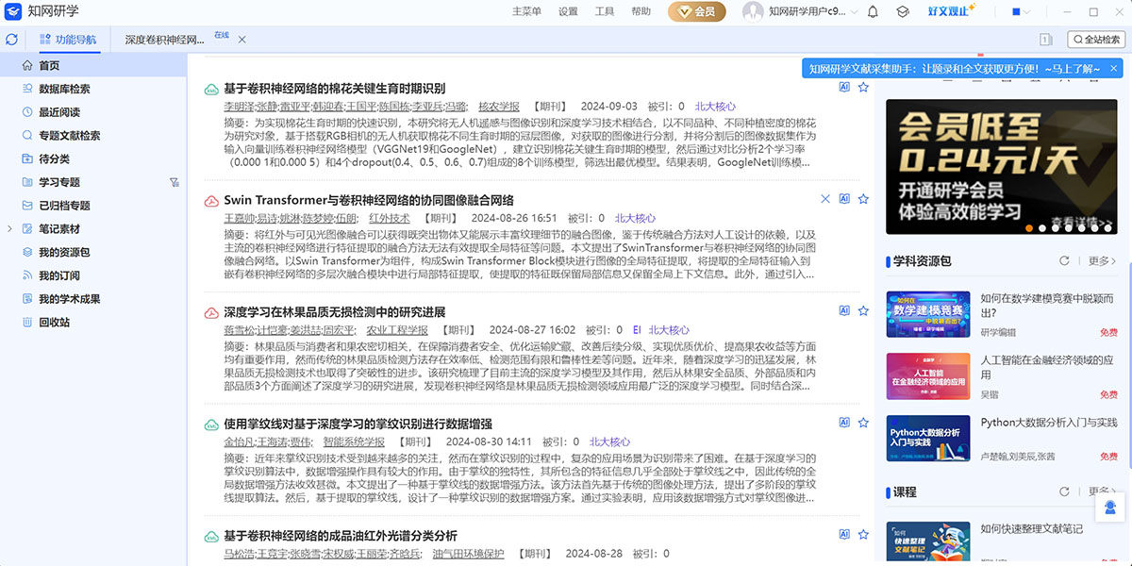Refresh the 学科资源包 section
1132x566 pixels.
[x=1064, y=261]
